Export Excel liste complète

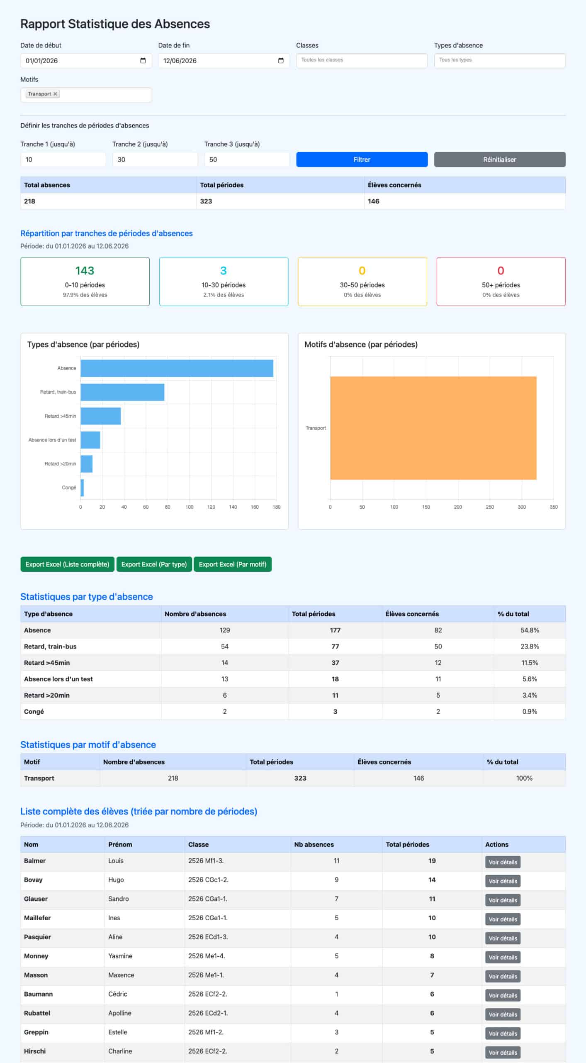click(x=68, y=564)
